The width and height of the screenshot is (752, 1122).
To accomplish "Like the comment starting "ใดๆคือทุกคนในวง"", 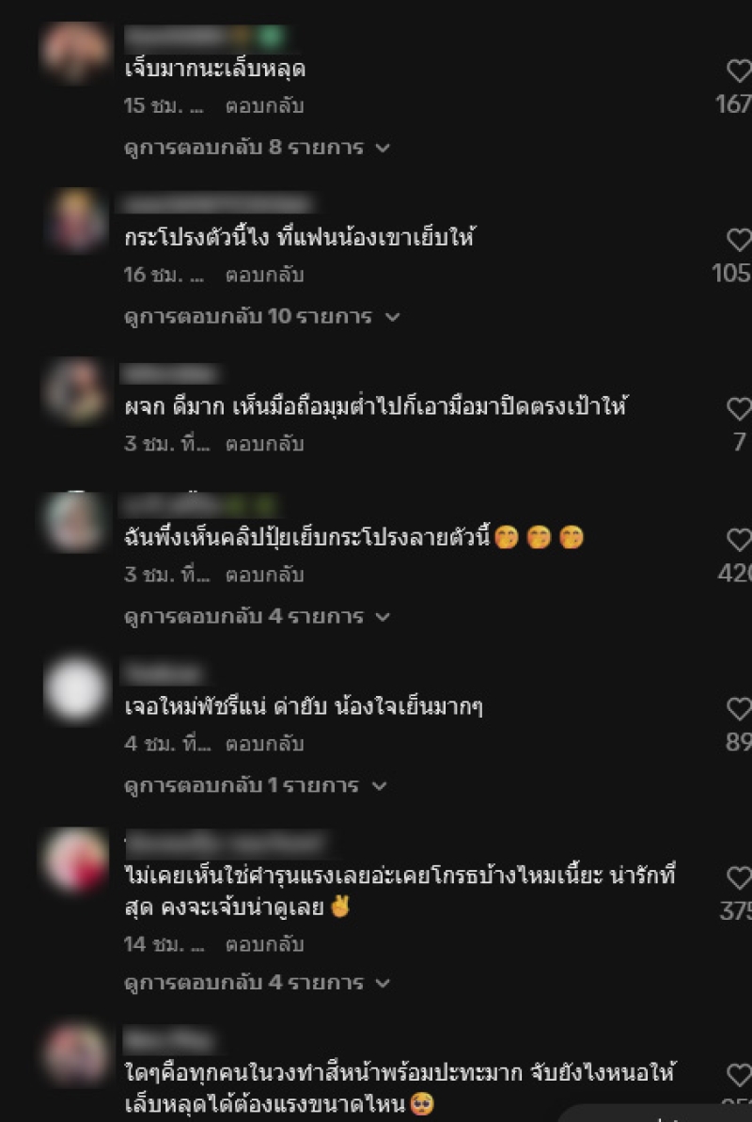I will pos(740,1075).
